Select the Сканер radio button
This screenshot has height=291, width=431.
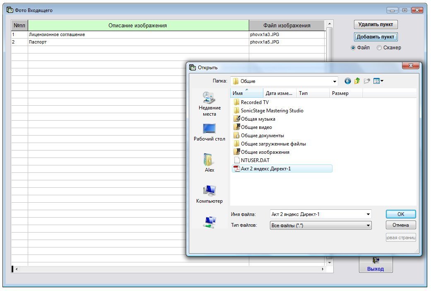pyautogui.click(x=379, y=48)
